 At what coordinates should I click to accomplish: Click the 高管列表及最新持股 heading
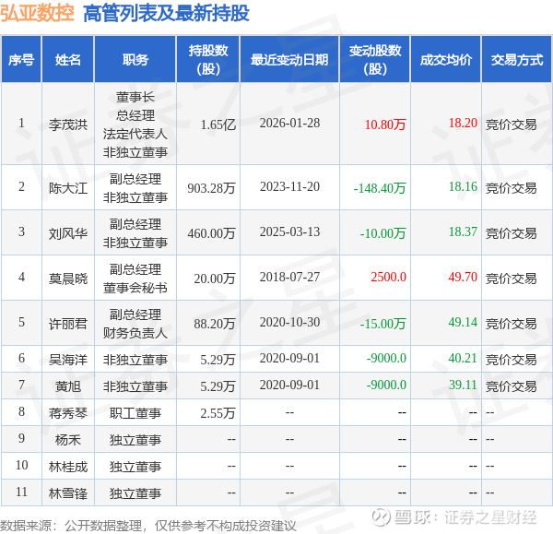[x=166, y=14]
